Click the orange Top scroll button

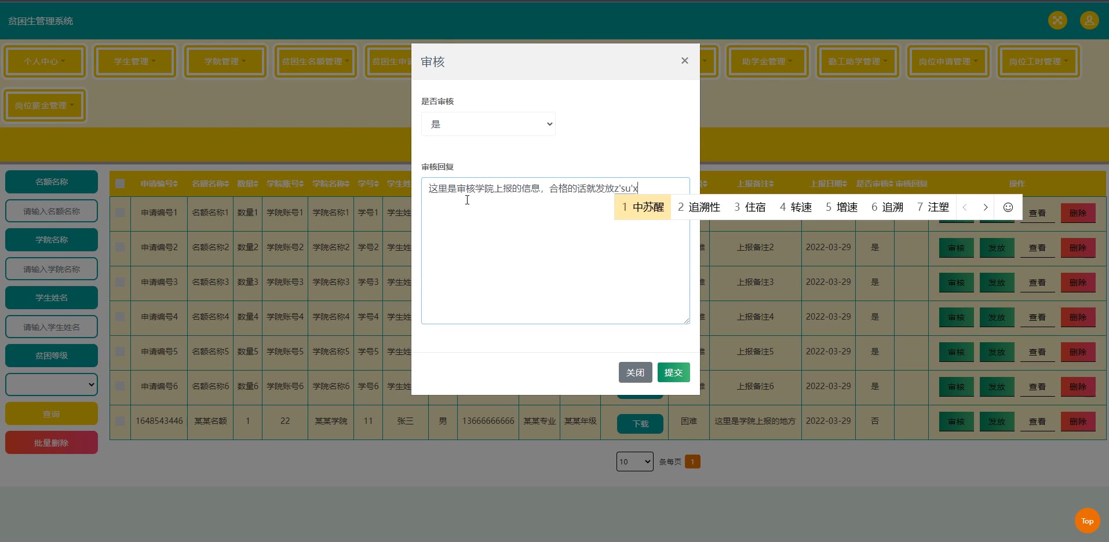(1087, 521)
